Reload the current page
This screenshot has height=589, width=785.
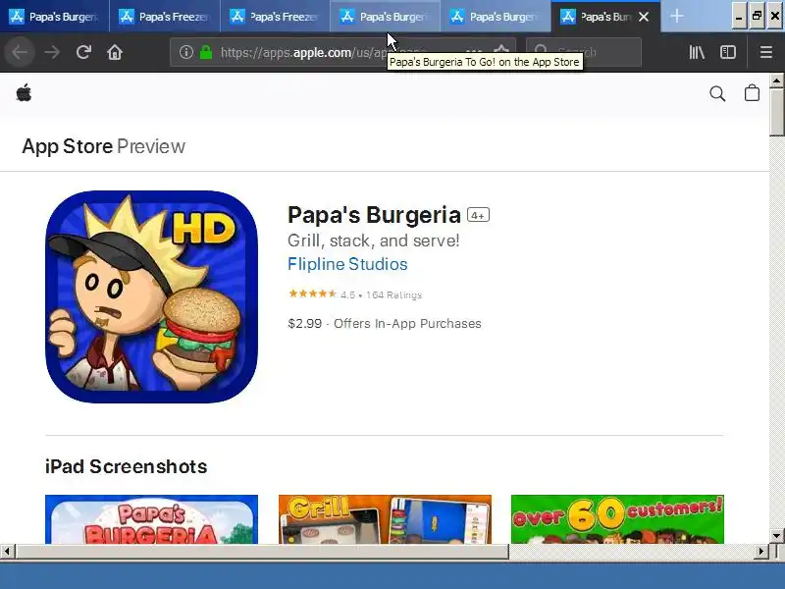83,52
